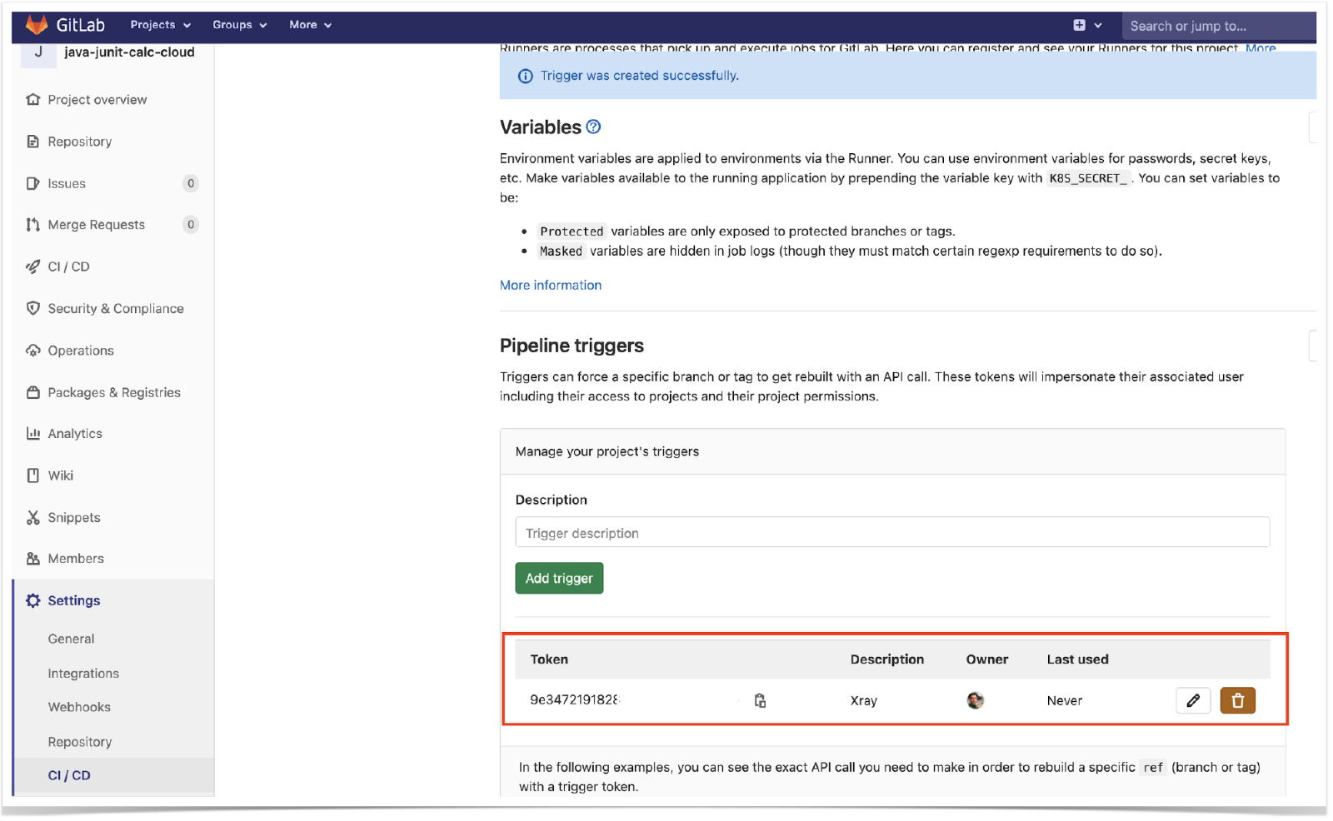Switch to the Integrations settings section

tap(83, 673)
